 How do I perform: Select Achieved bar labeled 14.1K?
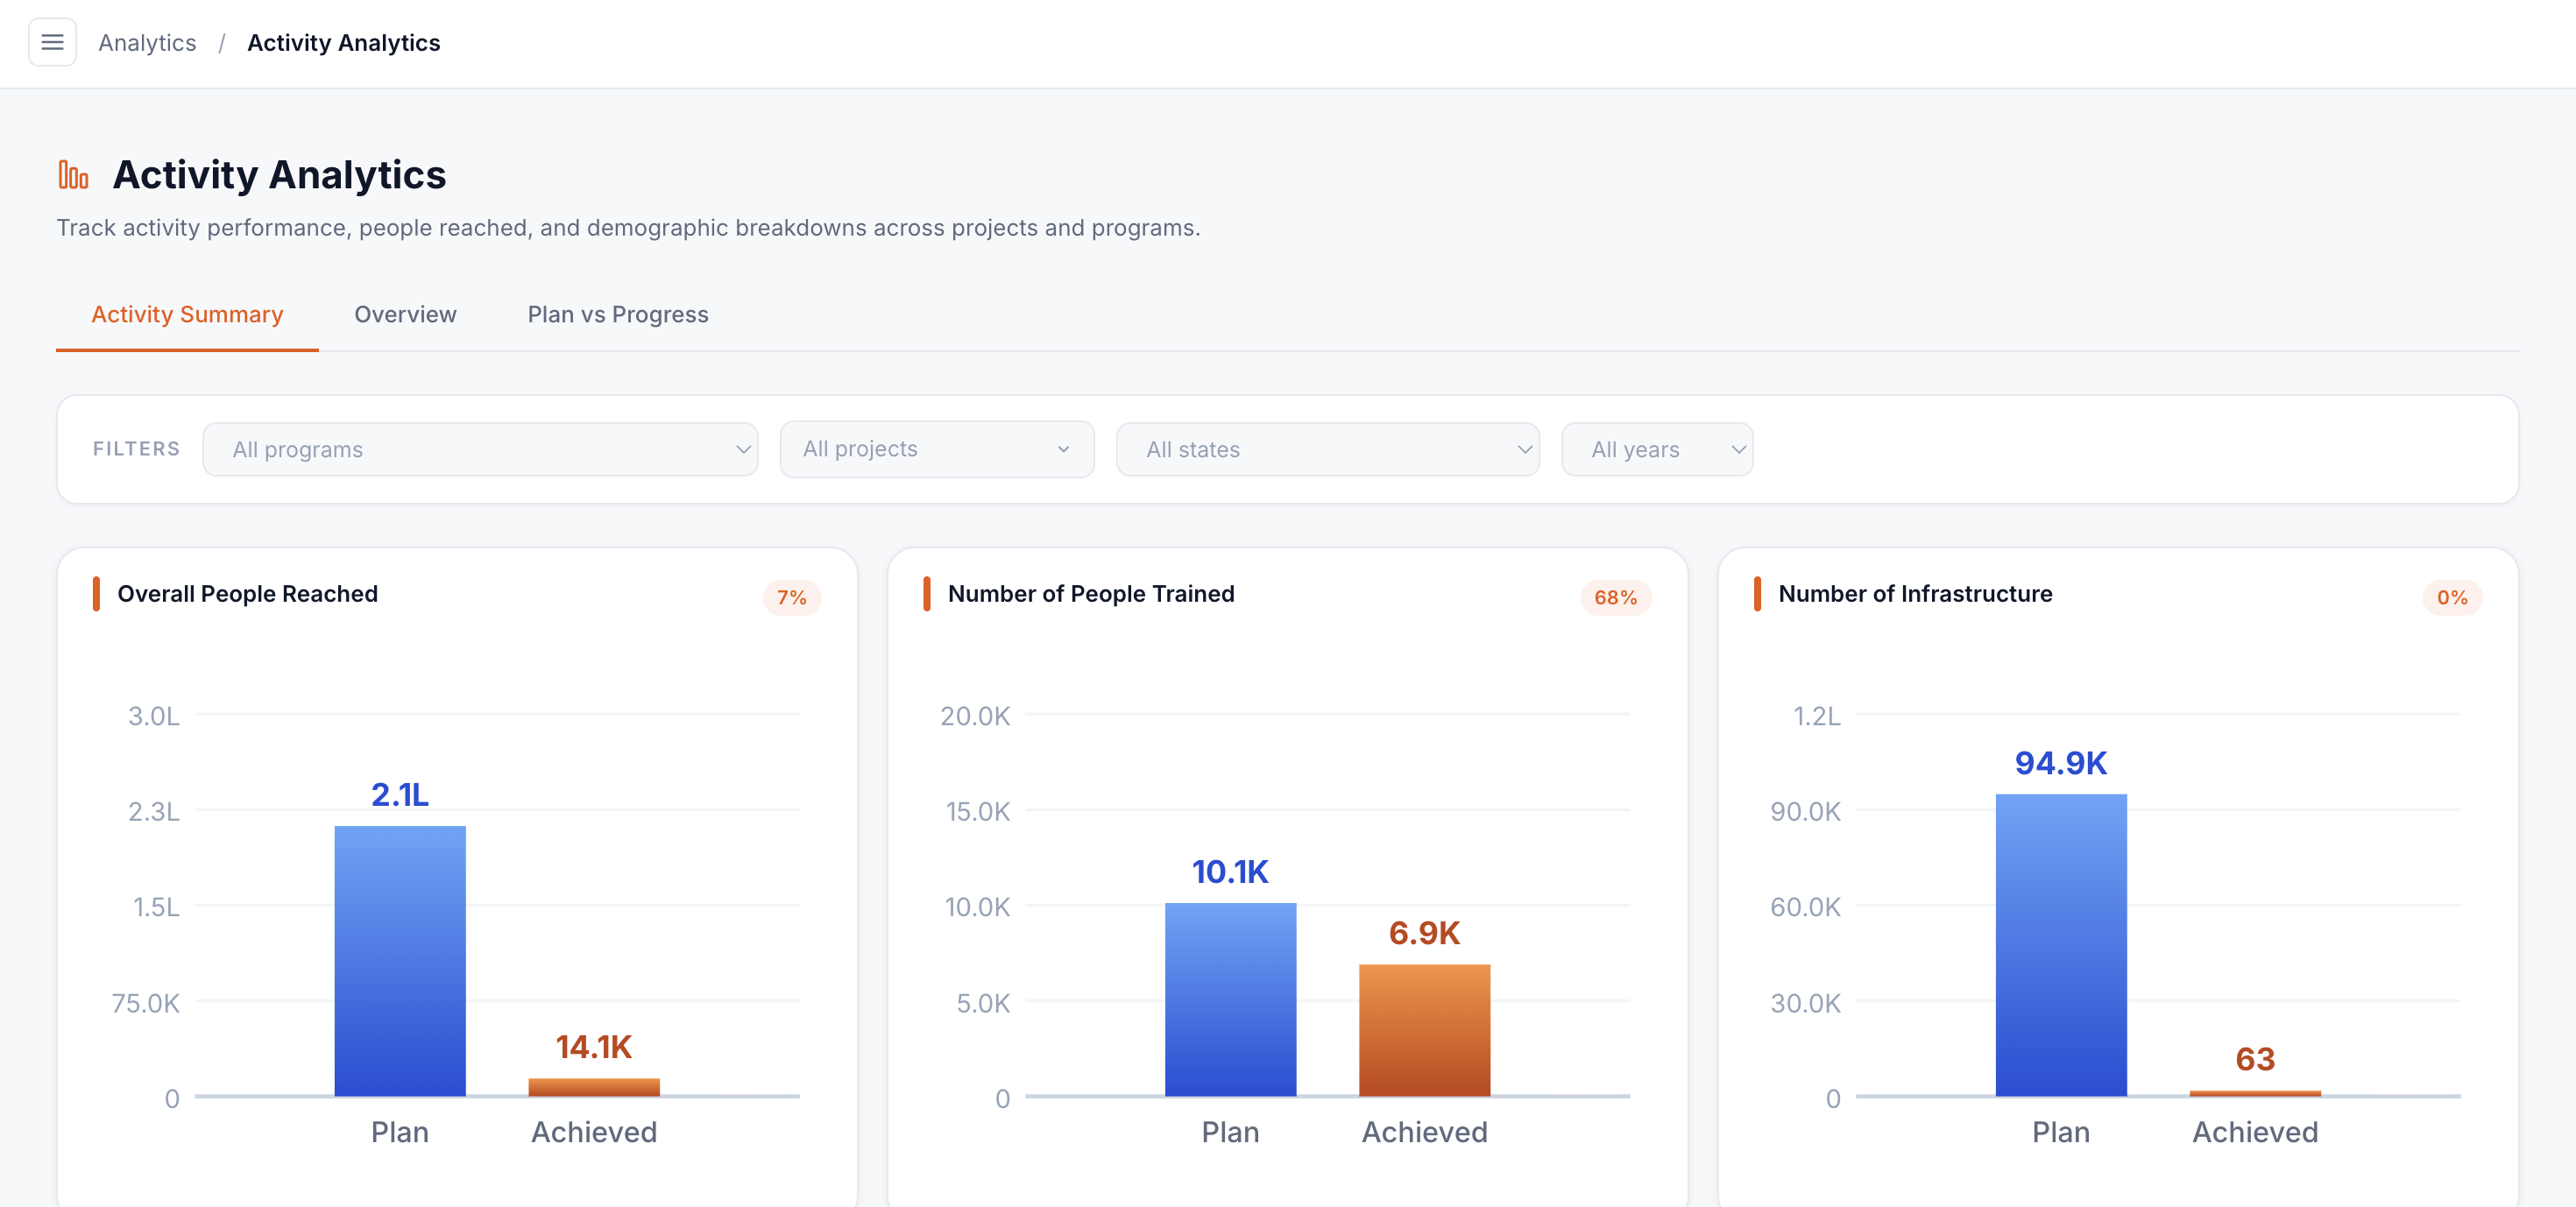coord(594,1087)
